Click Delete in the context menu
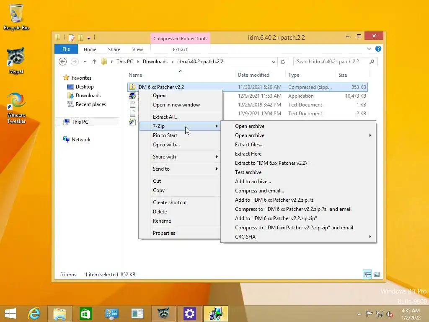 (160, 212)
